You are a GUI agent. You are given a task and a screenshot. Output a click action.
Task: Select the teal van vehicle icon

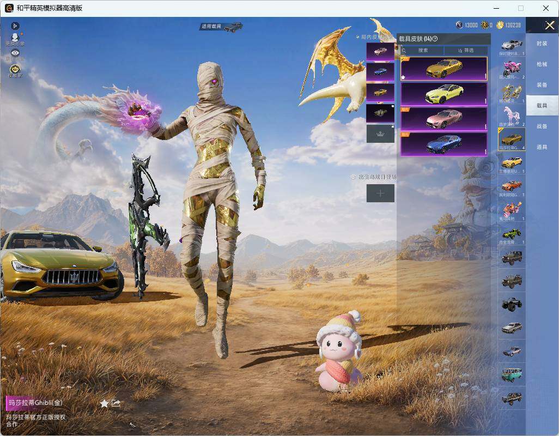coord(512,374)
